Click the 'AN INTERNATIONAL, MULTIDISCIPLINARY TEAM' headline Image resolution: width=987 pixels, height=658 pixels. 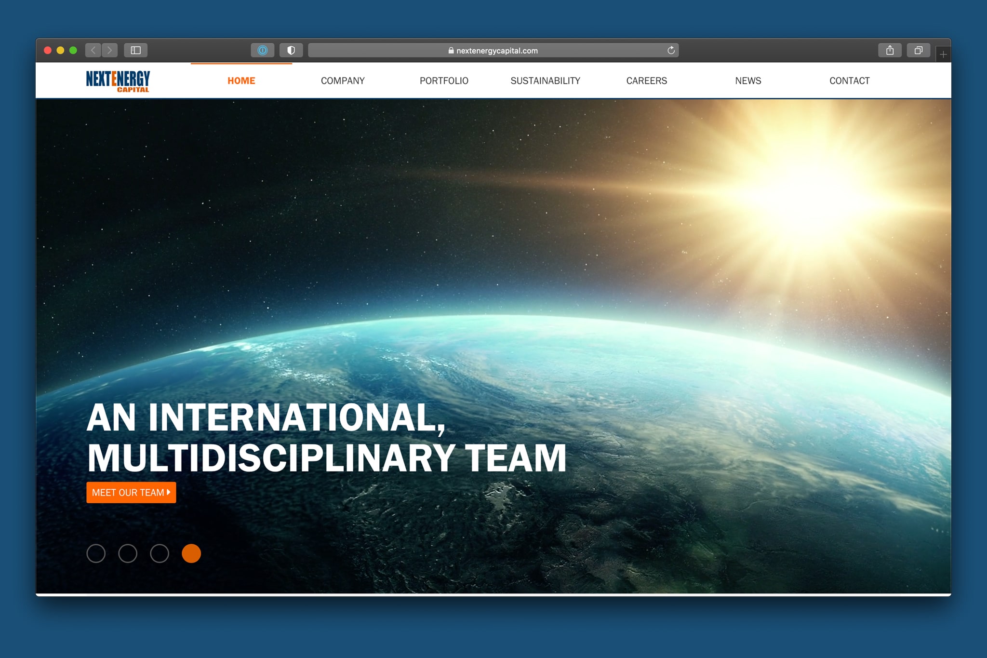pos(327,437)
